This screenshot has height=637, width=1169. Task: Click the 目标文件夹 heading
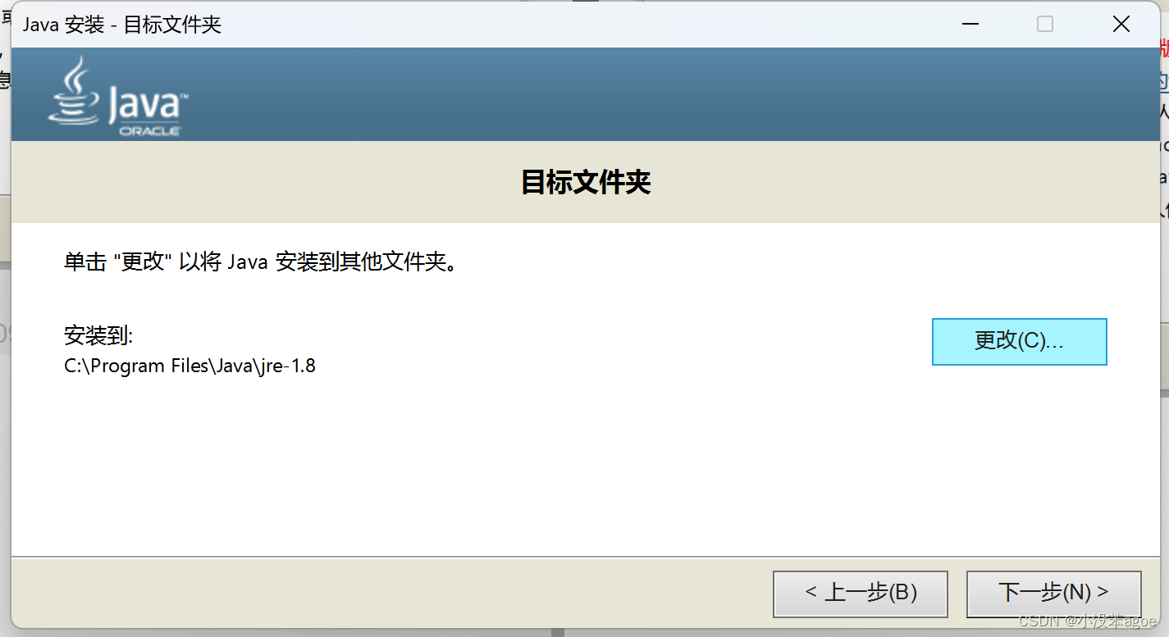click(586, 182)
